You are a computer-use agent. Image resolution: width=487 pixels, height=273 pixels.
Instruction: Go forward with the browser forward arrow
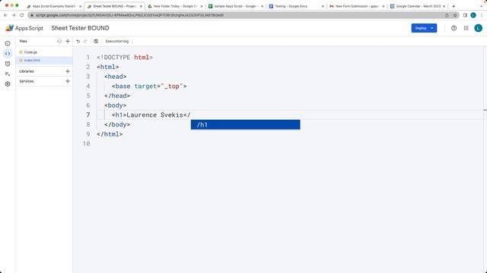click(14, 15)
